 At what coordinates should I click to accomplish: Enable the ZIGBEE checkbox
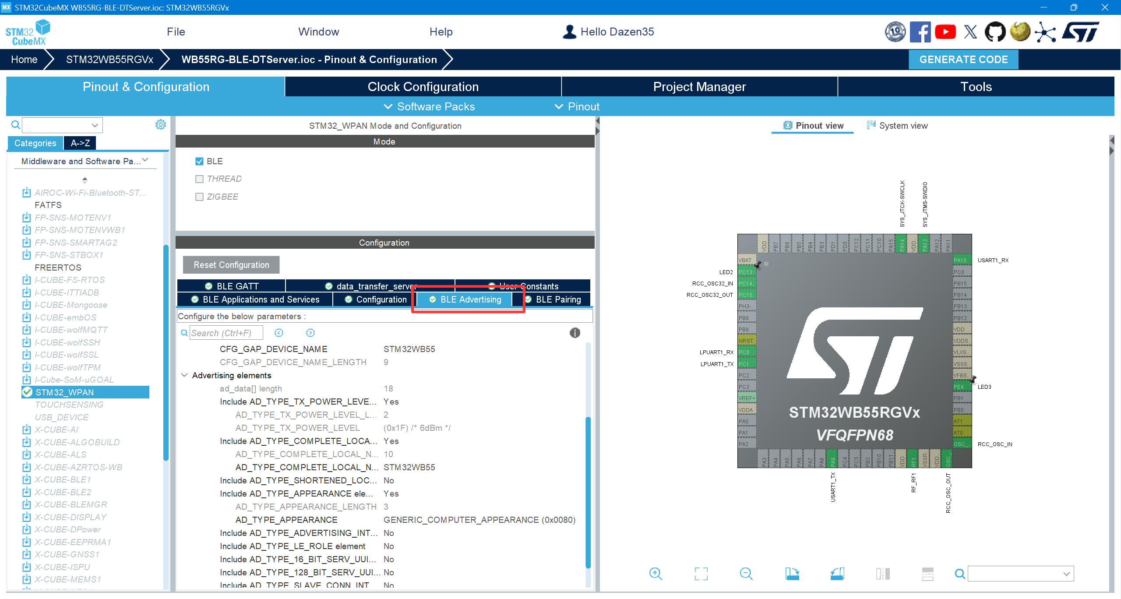pyautogui.click(x=199, y=197)
